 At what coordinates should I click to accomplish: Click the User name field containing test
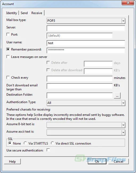[86, 43]
